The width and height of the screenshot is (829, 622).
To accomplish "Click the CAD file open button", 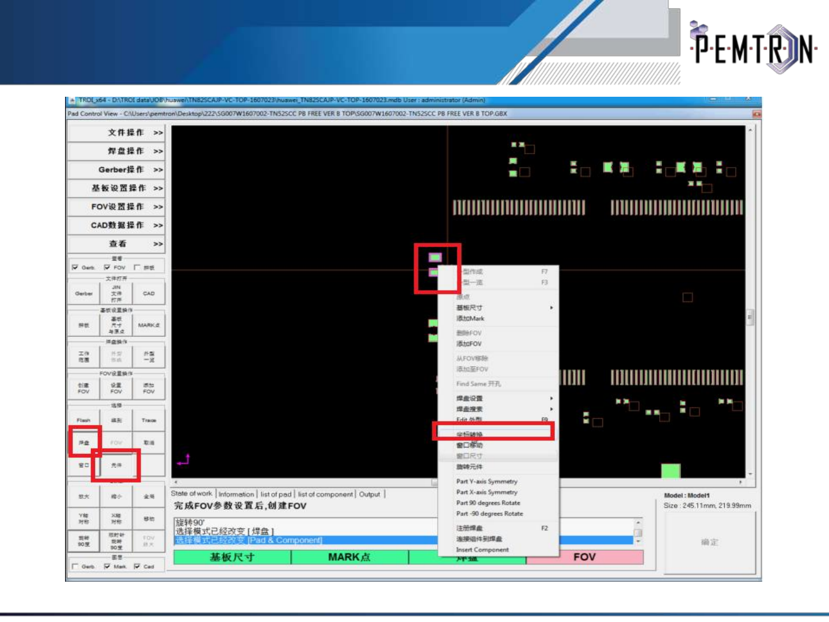I will pos(149,294).
